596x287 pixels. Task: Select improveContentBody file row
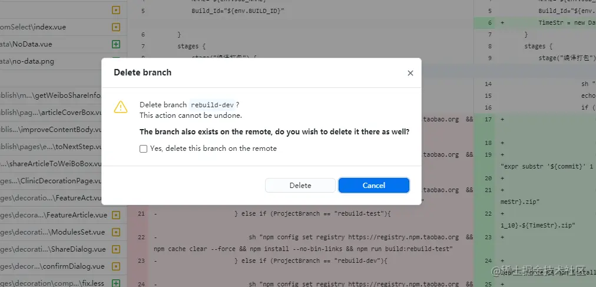[51, 130]
